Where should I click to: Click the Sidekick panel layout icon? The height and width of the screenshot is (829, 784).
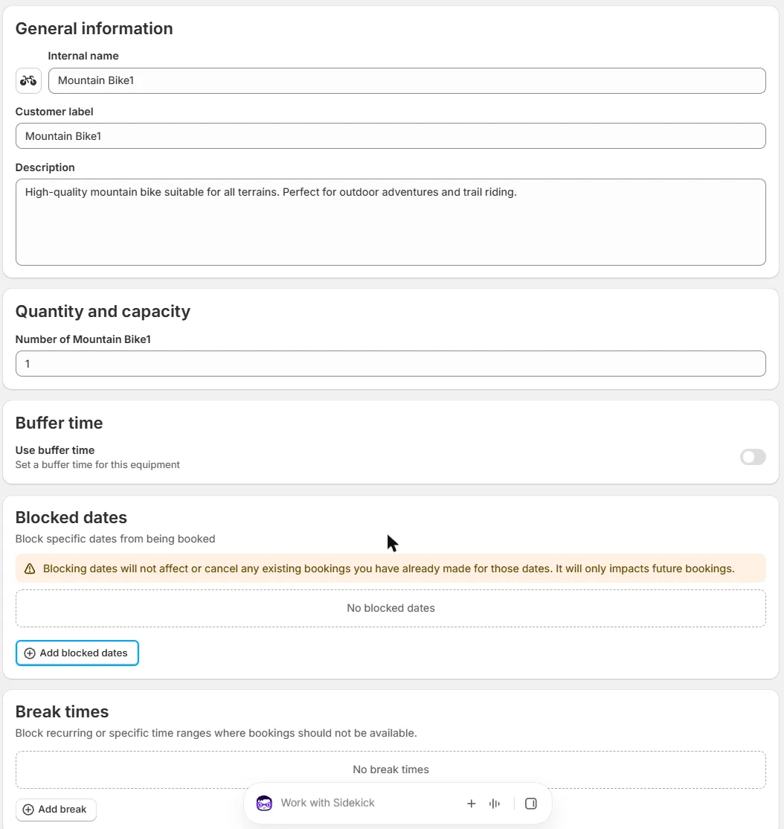point(531,804)
